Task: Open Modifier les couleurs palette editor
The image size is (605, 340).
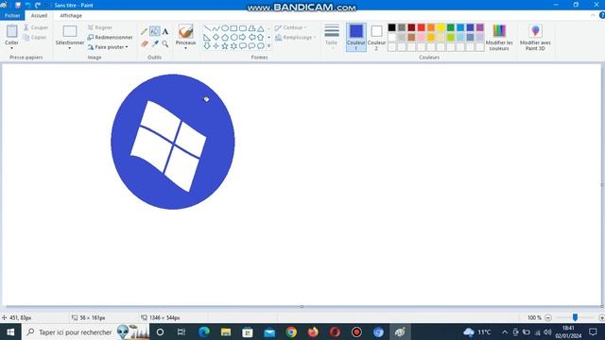Action: 499,37
